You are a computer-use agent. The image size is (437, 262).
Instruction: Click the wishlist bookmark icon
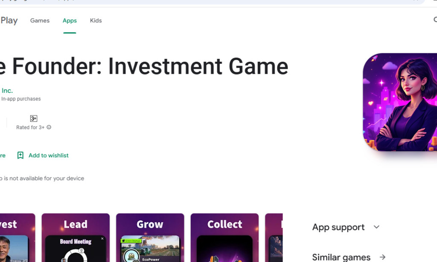tap(20, 155)
